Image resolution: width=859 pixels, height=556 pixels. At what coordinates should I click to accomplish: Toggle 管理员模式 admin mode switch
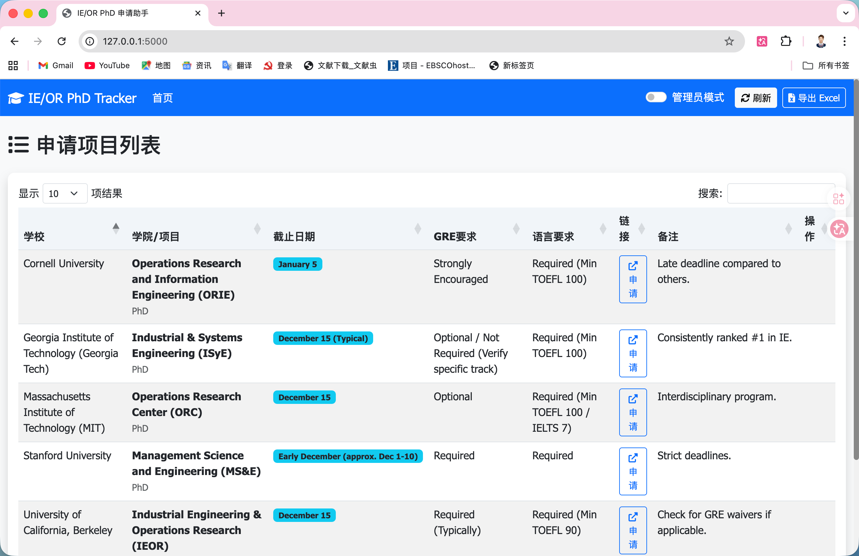[x=656, y=97]
